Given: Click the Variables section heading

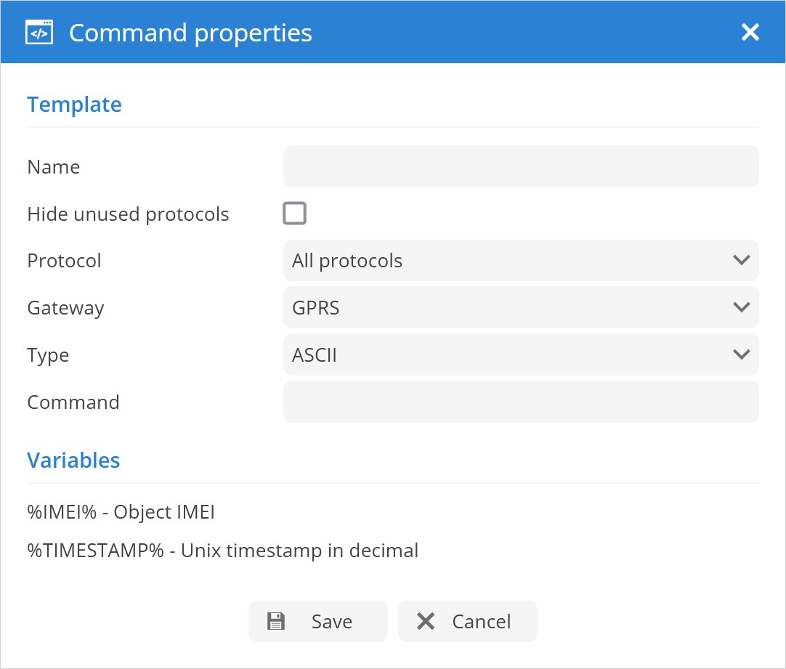Looking at the screenshot, I should point(73,461).
